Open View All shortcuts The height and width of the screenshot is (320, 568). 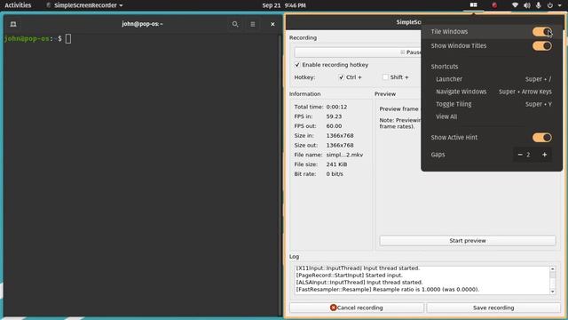(x=446, y=116)
